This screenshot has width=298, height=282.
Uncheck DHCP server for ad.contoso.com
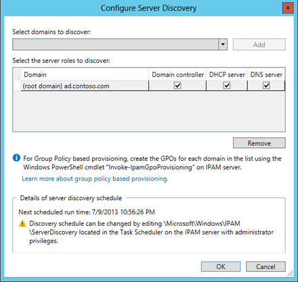[227, 85]
